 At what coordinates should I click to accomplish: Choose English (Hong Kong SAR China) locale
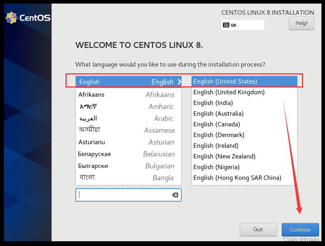point(244,178)
